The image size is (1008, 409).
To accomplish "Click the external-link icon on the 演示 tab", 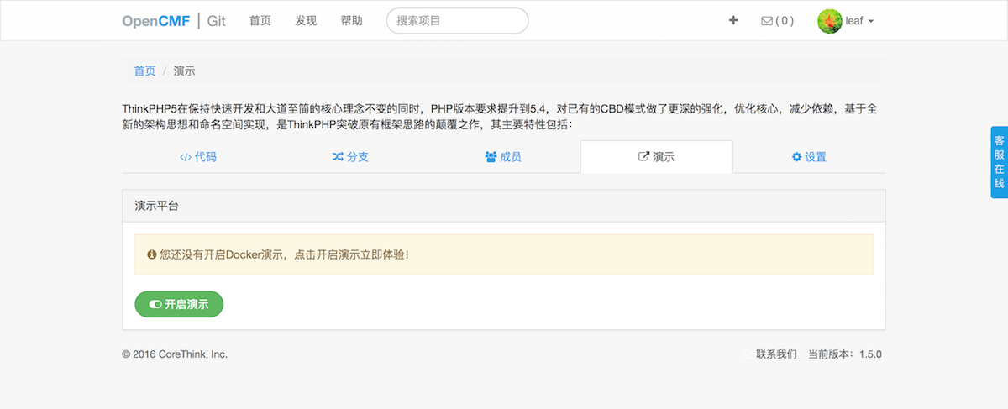I will tap(644, 157).
